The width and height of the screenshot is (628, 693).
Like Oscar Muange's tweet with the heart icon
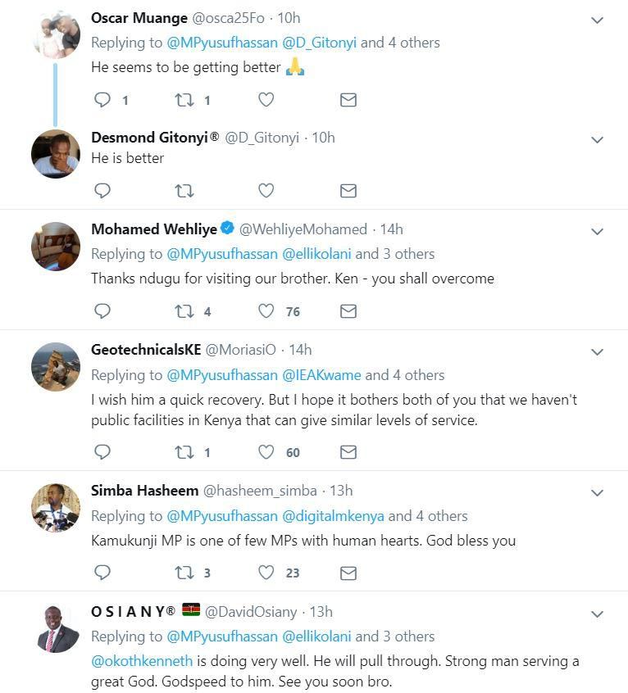click(x=266, y=99)
